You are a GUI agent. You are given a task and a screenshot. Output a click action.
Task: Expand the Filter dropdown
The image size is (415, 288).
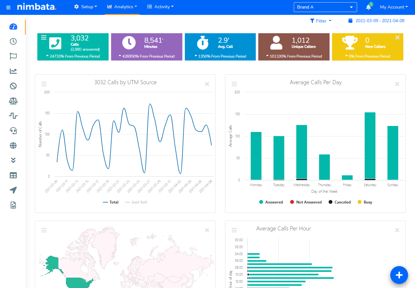tap(321, 21)
